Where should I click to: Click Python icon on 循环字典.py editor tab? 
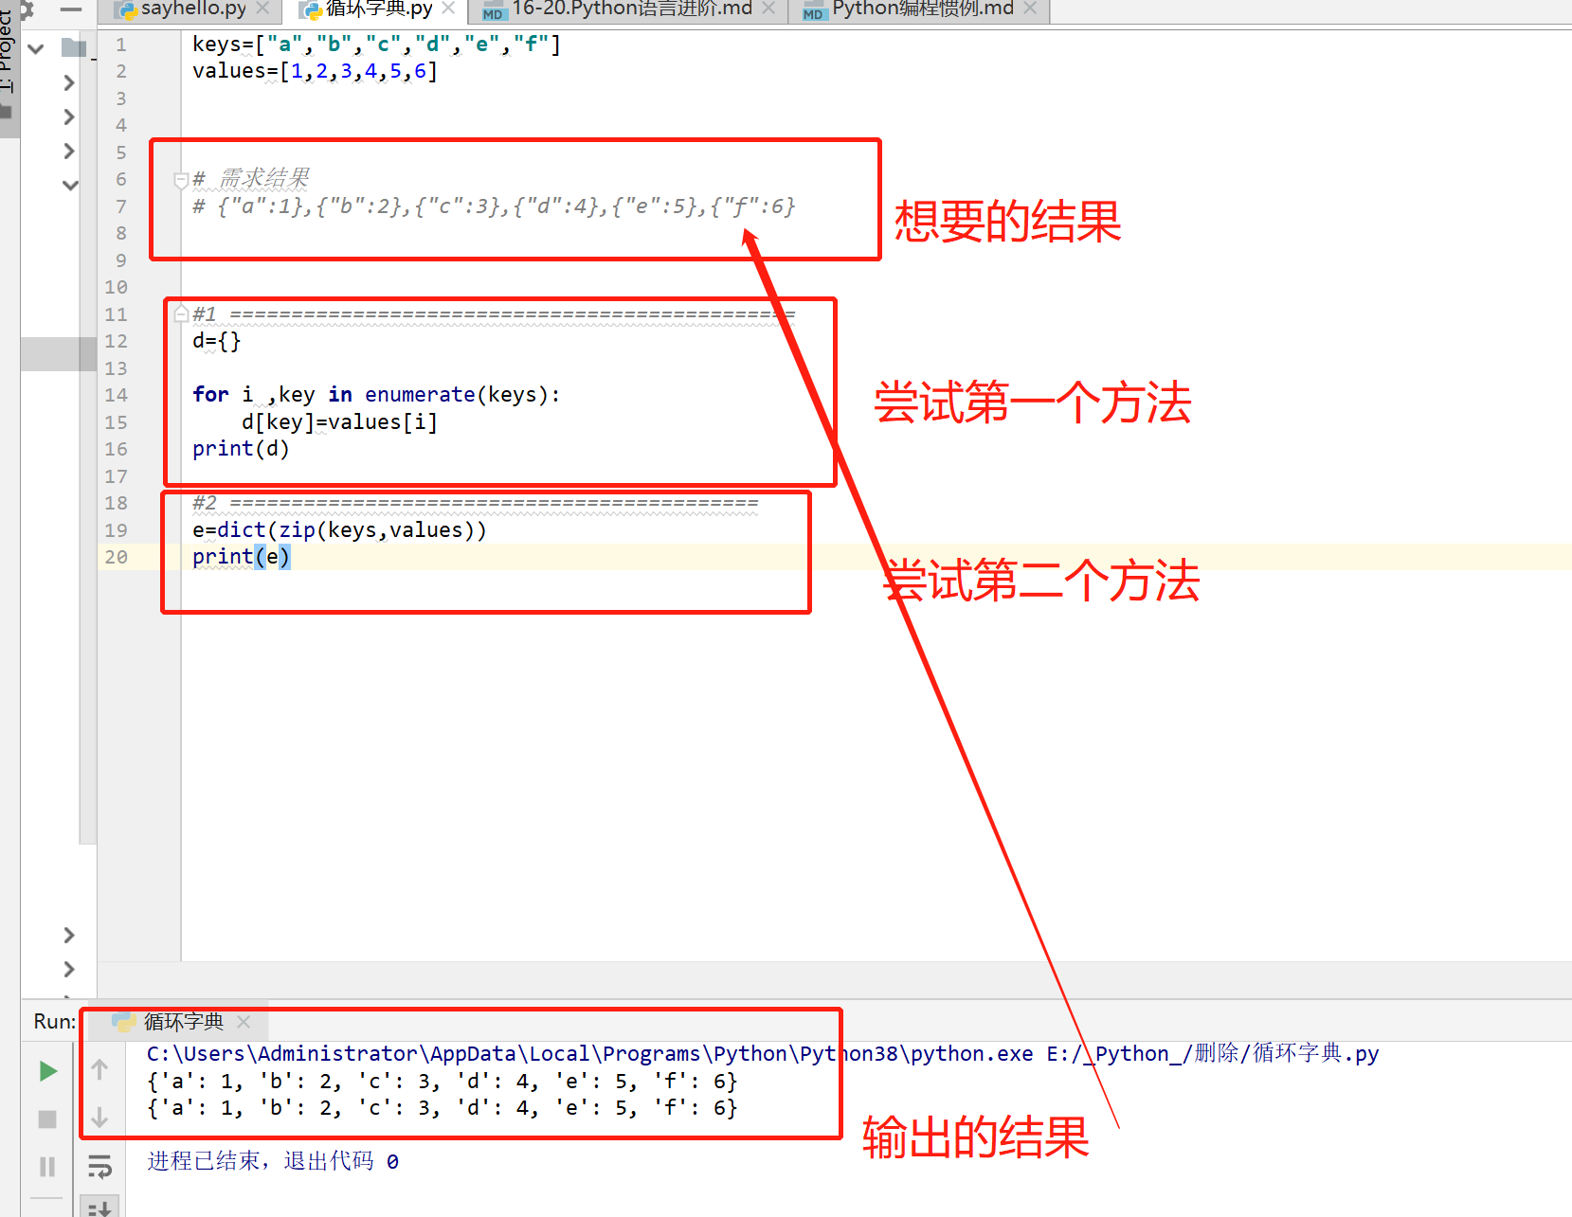[x=312, y=10]
